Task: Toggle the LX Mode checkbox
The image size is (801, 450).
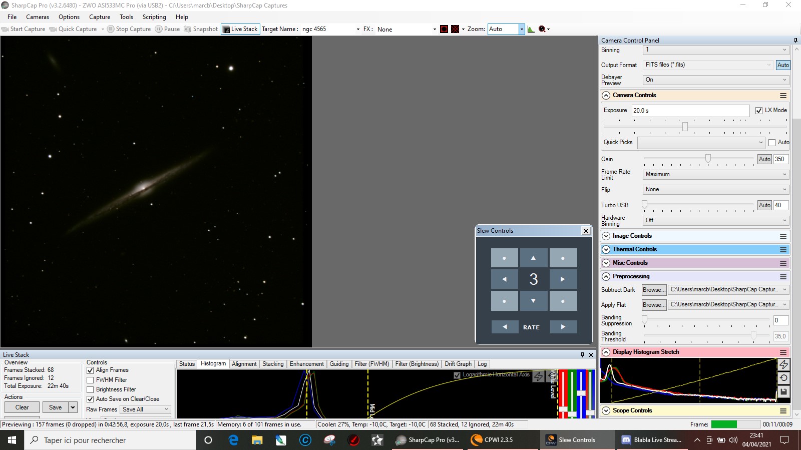Action: [759, 111]
